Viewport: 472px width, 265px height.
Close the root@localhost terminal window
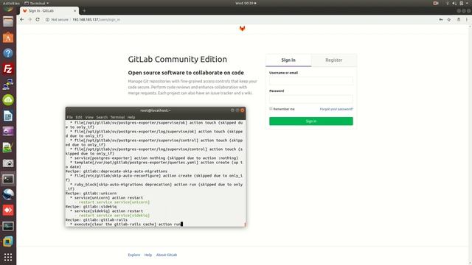point(243,110)
